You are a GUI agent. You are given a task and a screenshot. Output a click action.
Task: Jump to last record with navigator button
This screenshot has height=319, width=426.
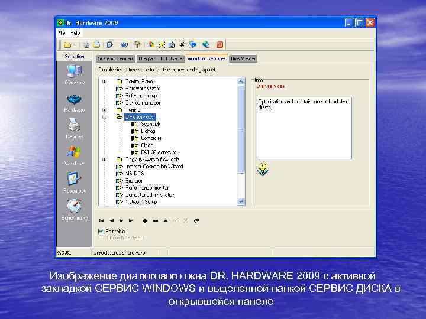pyautogui.click(x=131, y=220)
